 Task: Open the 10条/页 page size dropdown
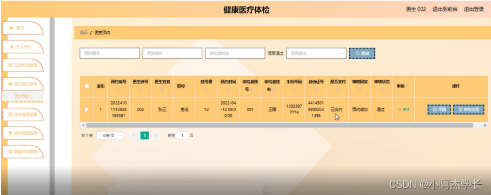tap(110, 136)
